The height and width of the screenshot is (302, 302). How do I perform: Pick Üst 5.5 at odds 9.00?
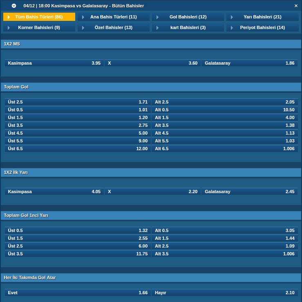[78, 141]
